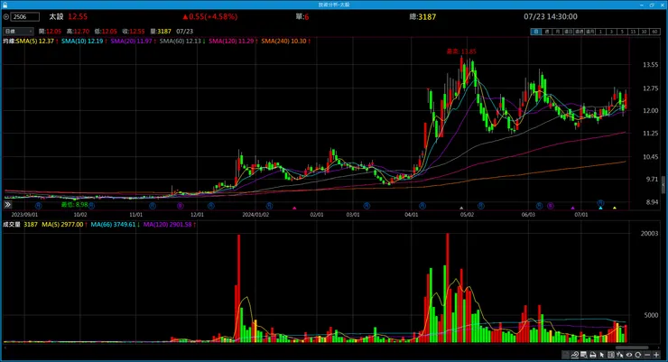Click the volume MA(120) 2901.58 label
The width and height of the screenshot is (668, 362).
point(169,225)
